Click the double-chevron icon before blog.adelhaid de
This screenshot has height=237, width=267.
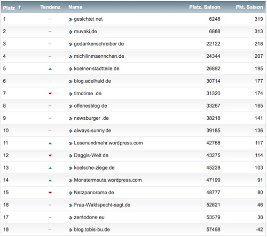tap(70, 82)
